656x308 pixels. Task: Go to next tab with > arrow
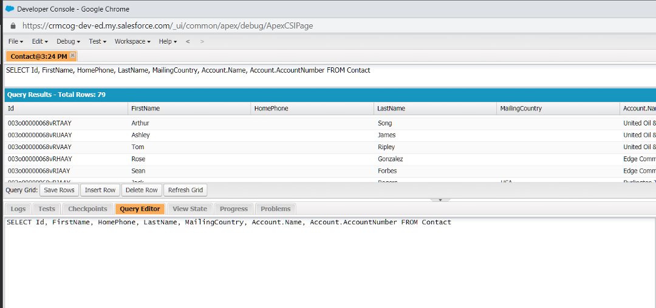coord(202,41)
